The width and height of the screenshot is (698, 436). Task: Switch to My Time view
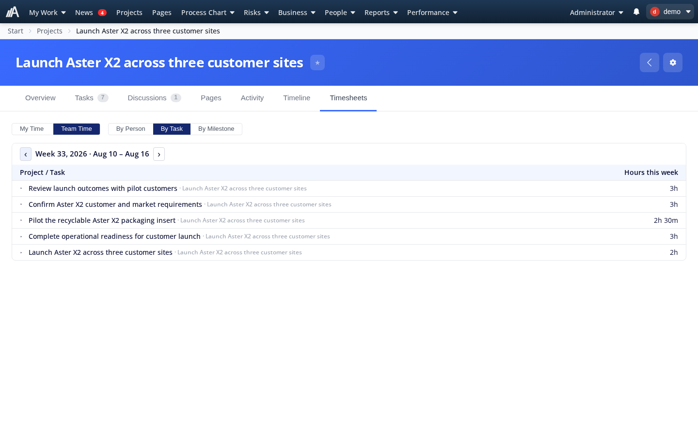(32, 129)
